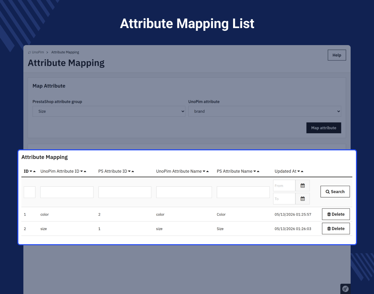Image resolution: width=374 pixels, height=294 pixels.
Task: Click the From date input
Action: (284, 186)
